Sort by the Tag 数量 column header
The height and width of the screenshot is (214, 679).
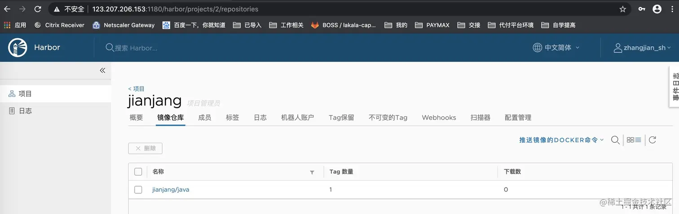pyautogui.click(x=341, y=172)
